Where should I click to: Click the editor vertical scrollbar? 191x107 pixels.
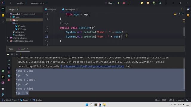point(184,32)
